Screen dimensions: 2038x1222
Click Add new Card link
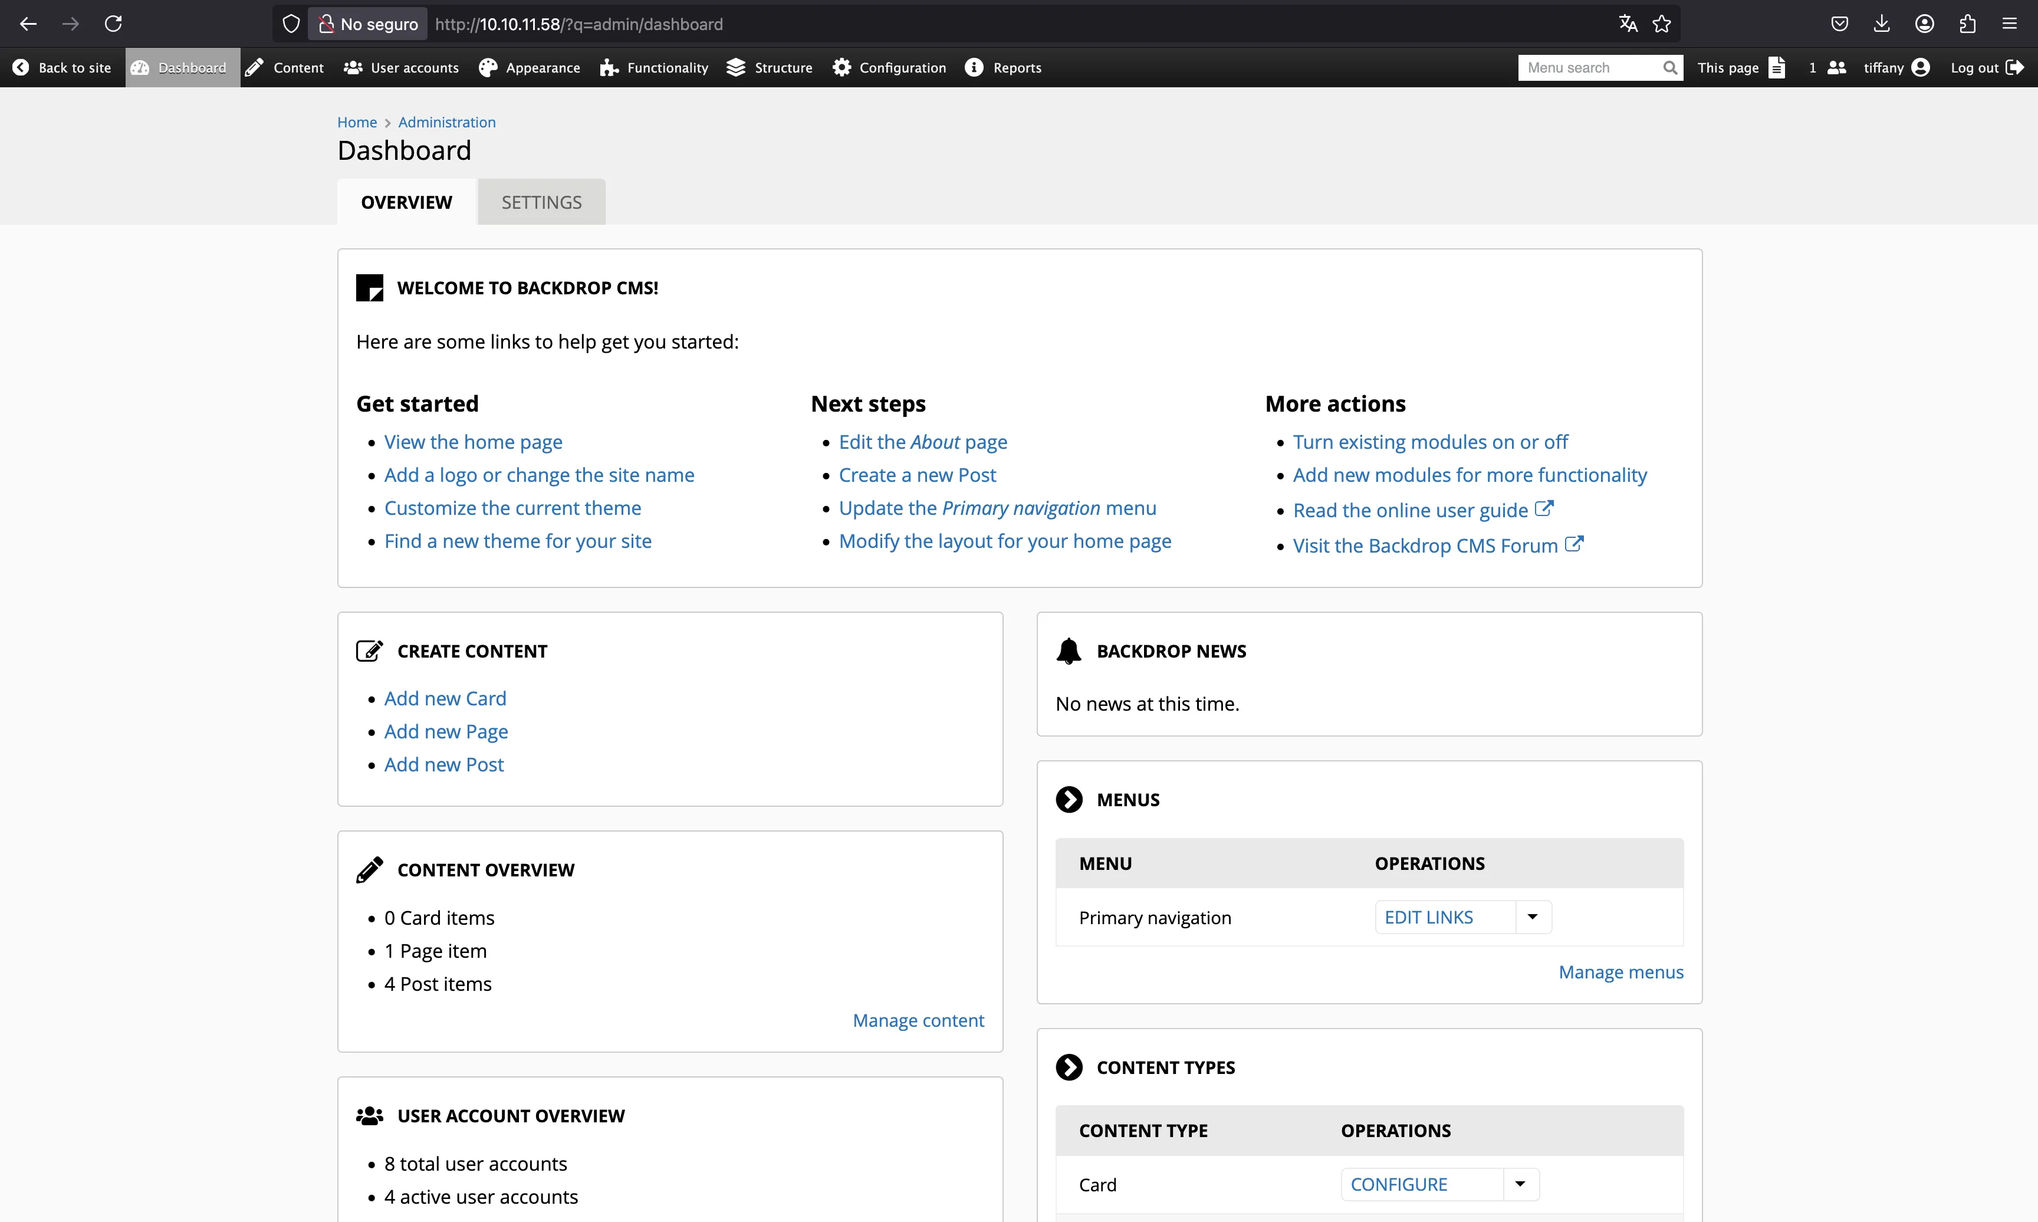(x=445, y=698)
